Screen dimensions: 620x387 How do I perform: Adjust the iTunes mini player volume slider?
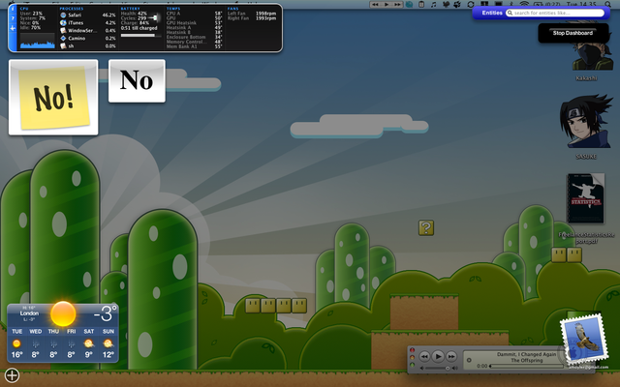point(438,368)
